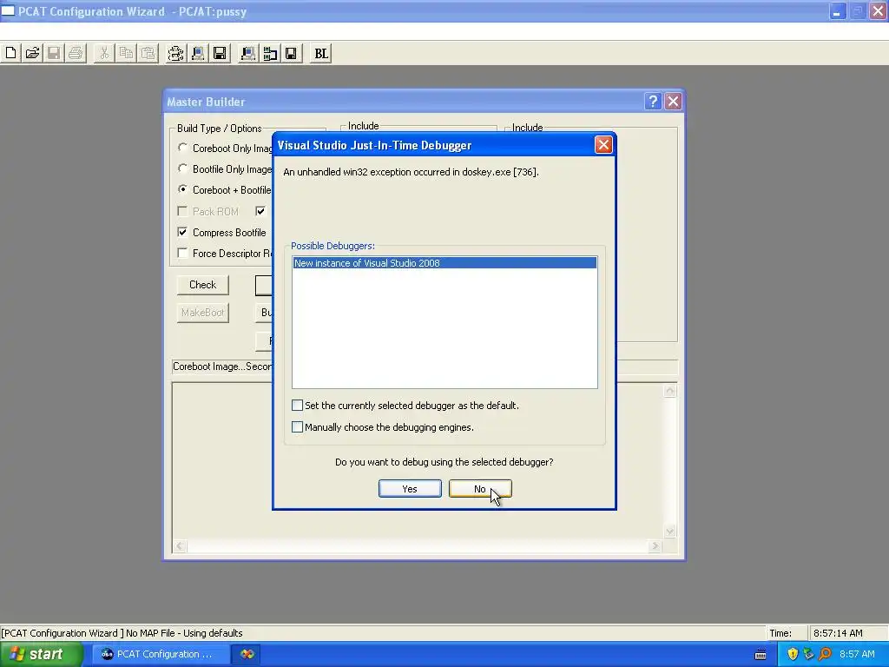Image resolution: width=889 pixels, height=667 pixels.
Task: Click the No button in debugger dialog
Action: tap(480, 489)
